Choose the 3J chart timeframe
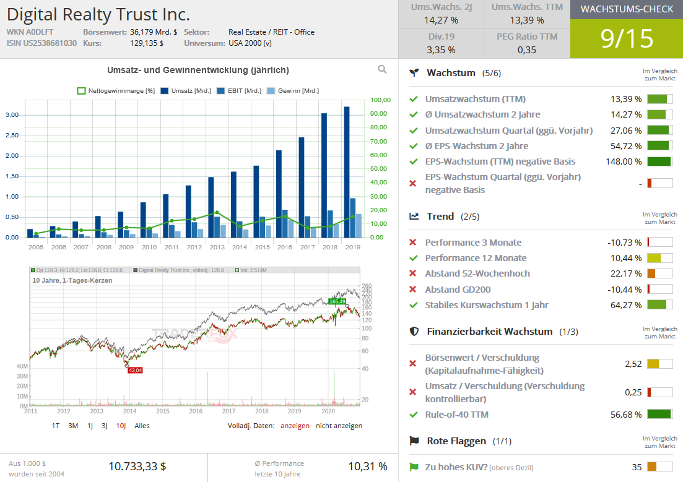The width and height of the screenshot is (683, 482). click(x=105, y=426)
